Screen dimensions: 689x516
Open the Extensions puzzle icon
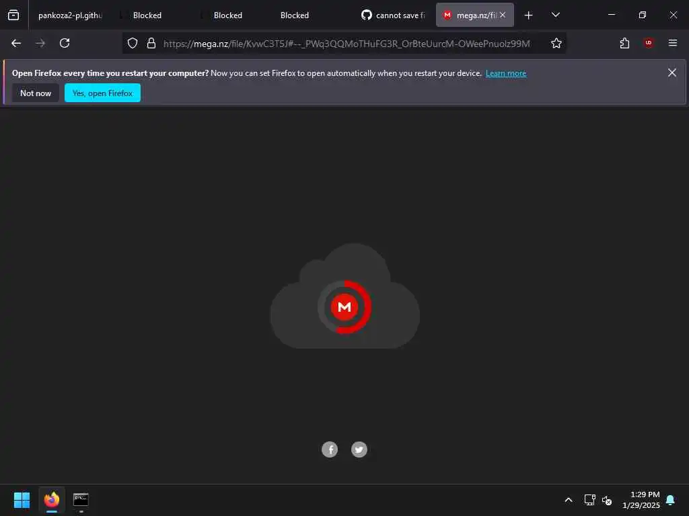click(624, 43)
